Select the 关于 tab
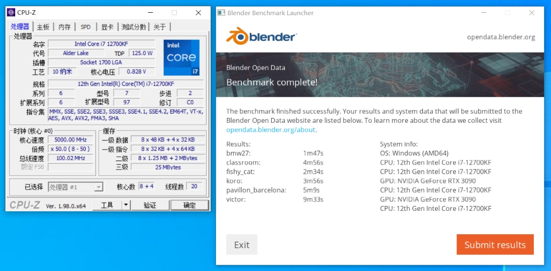The image size is (551, 271). (160, 27)
